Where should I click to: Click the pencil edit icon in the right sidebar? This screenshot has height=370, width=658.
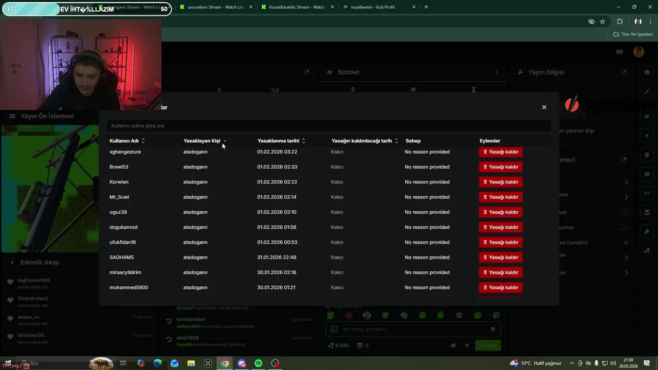(647, 91)
